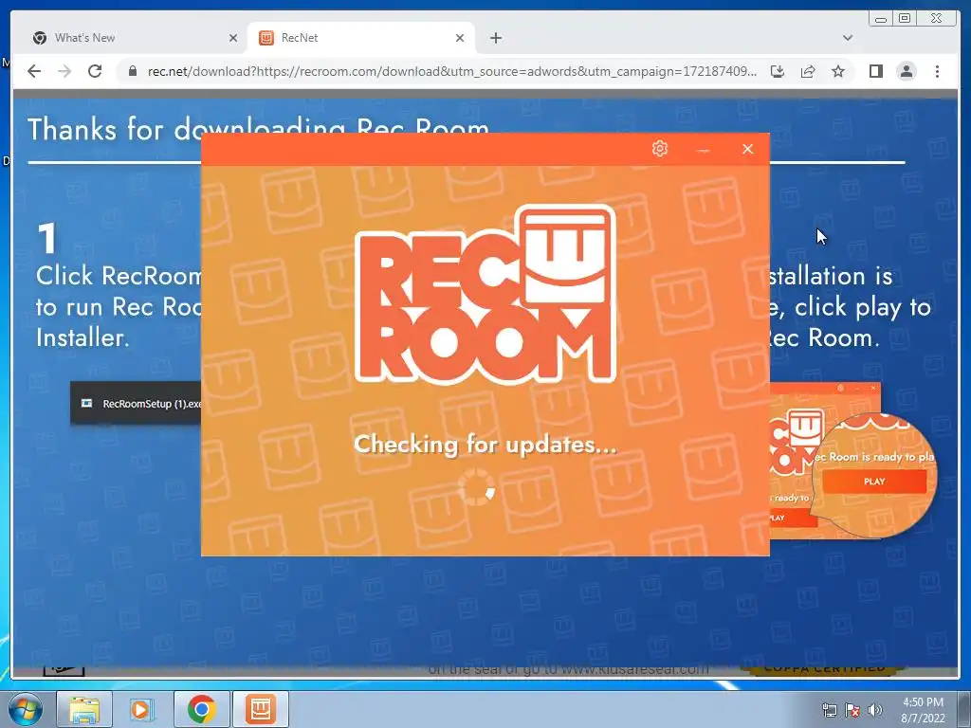Click "Checking for updates..." status text

(485, 444)
